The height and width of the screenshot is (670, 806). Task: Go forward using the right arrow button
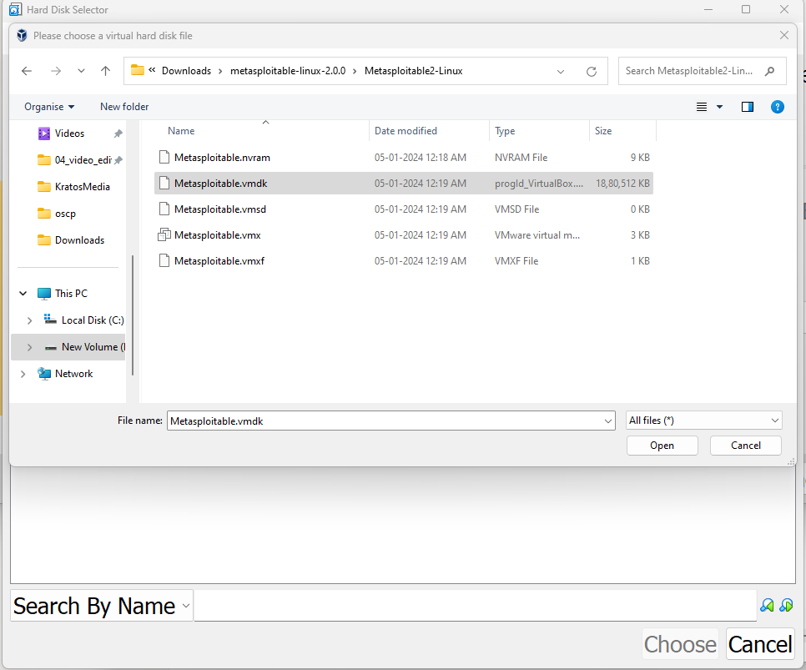tap(56, 71)
